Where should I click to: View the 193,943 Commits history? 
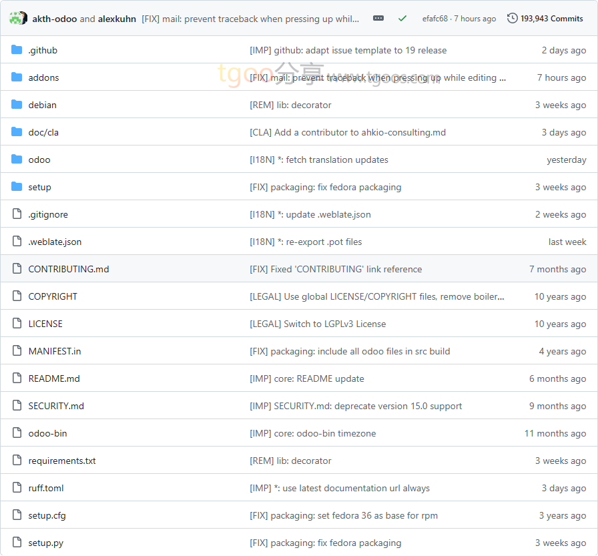[x=551, y=19]
